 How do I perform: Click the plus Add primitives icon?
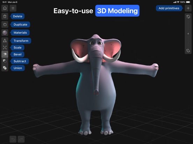tap(188, 8)
